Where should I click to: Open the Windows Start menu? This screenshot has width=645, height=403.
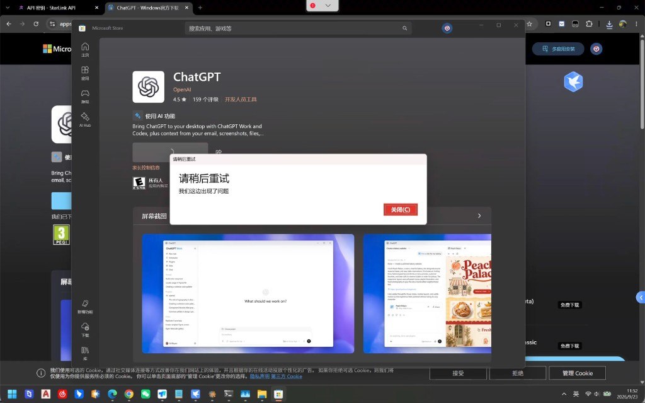[x=12, y=394]
